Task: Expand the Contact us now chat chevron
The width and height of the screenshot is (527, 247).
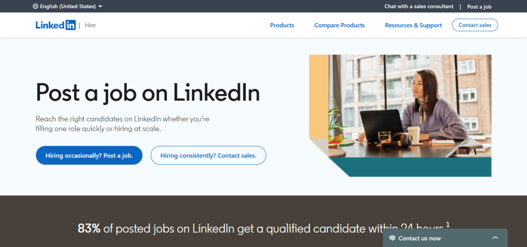Action: [495, 238]
